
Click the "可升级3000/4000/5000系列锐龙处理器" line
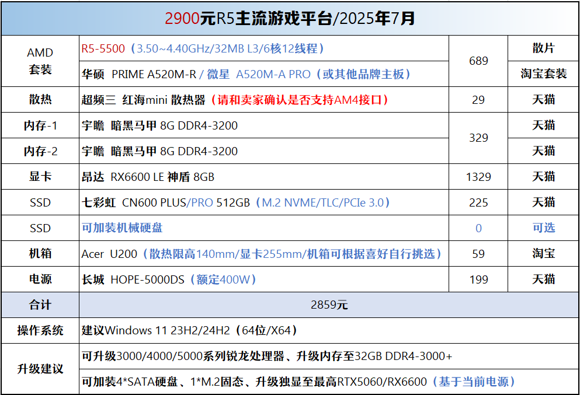[329, 356]
